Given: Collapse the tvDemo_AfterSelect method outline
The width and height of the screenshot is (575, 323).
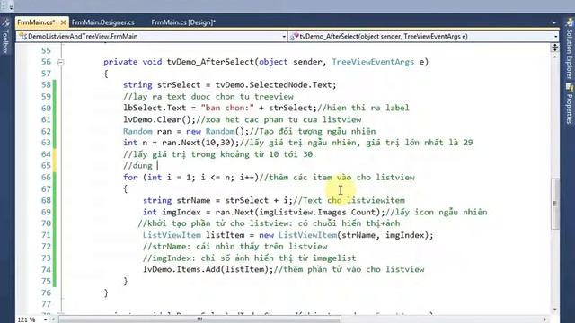Looking at the screenshot, I should click(x=60, y=62).
